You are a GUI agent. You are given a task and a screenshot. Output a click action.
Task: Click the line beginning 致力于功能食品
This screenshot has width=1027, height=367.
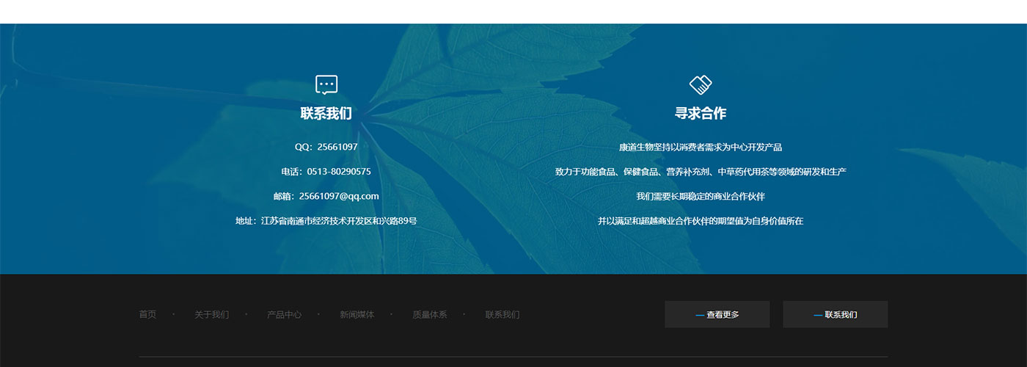point(701,172)
